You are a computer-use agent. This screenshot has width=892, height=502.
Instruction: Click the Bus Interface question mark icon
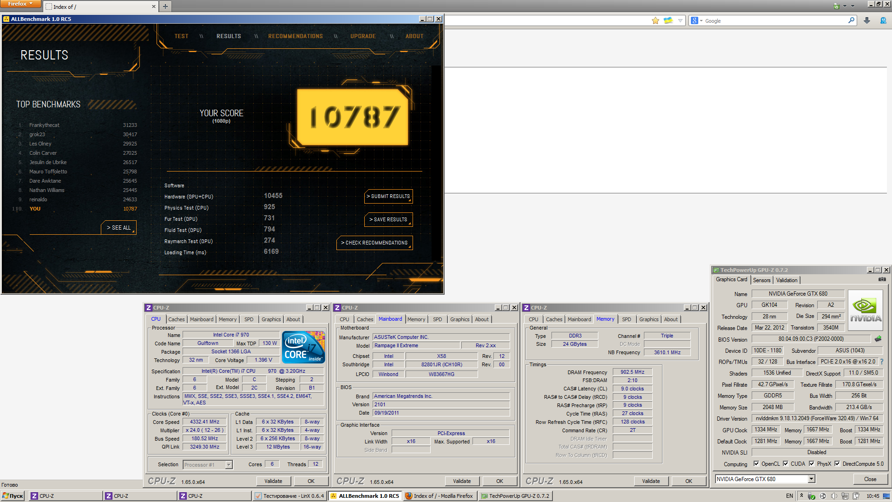[x=881, y=362]
